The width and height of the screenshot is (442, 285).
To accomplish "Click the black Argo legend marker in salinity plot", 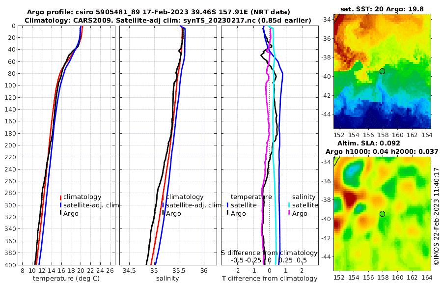I will point(163,213).
